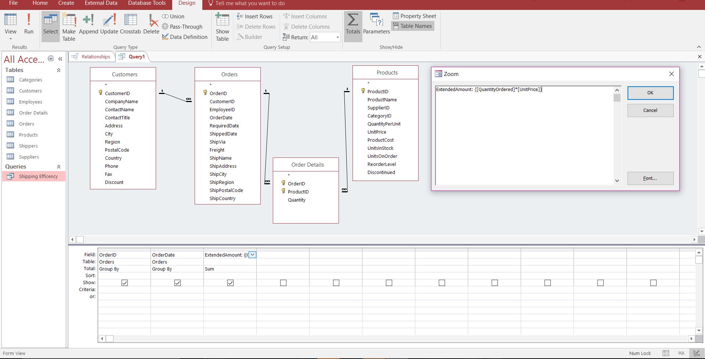
Task: Switch to SQL view in status bar
Action: point(681,353)
